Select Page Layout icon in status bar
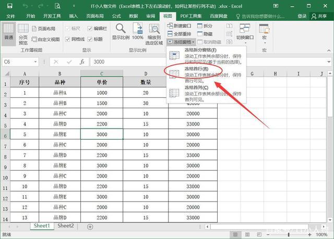This screenshot has height=239, width=334. [x=247, y=234]
